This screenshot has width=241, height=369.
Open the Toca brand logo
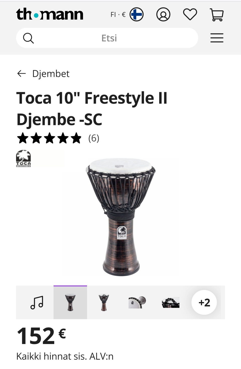pyautogui.click(x=23, y=159)
